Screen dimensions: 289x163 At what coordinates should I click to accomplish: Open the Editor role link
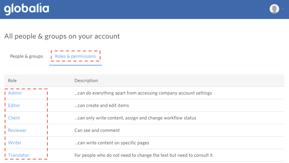point(14,105)
